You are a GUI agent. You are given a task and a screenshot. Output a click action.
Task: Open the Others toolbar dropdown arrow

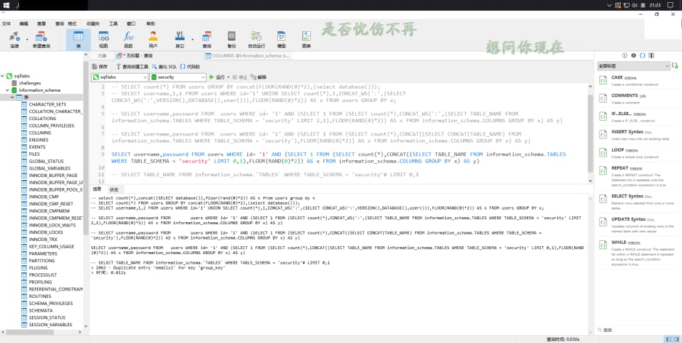[192, 39]
